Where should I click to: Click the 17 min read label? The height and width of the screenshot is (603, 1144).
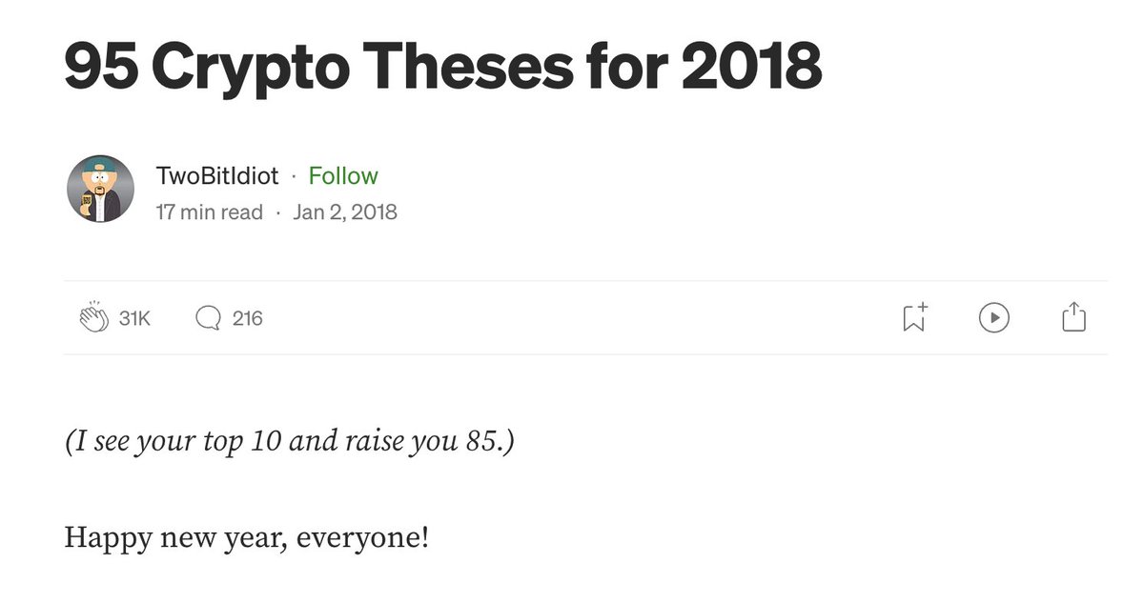[210, 212]
